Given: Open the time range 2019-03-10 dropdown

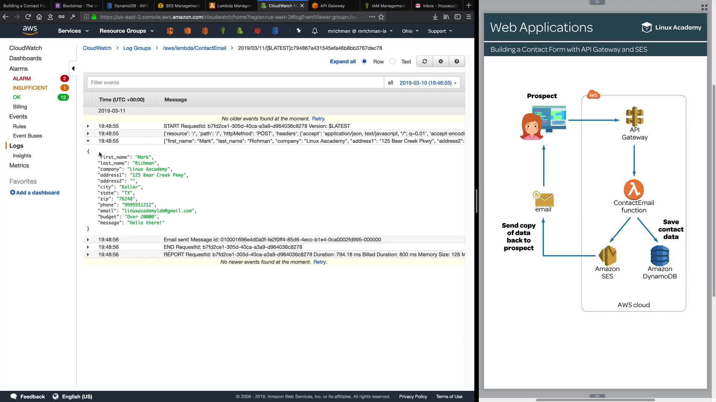Looking at the screenshot, I should click(x=428, y=83).
